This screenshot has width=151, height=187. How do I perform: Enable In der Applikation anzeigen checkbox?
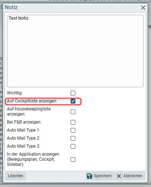coord(73,159)
